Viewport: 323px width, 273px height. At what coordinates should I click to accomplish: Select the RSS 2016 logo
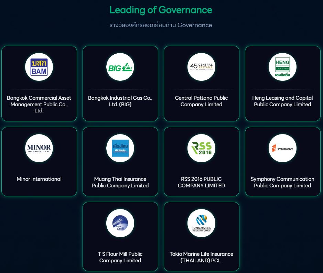click(x=201, y=148)
